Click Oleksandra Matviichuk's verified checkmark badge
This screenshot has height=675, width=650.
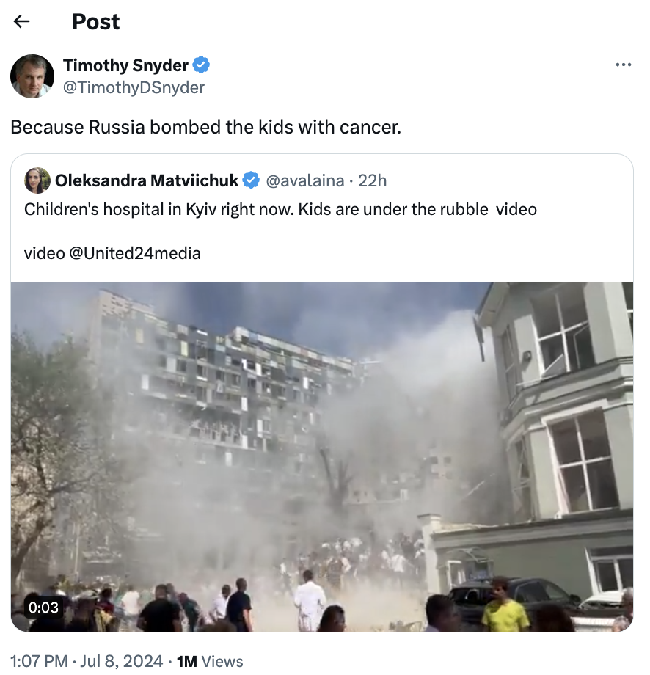click(251, 180)
